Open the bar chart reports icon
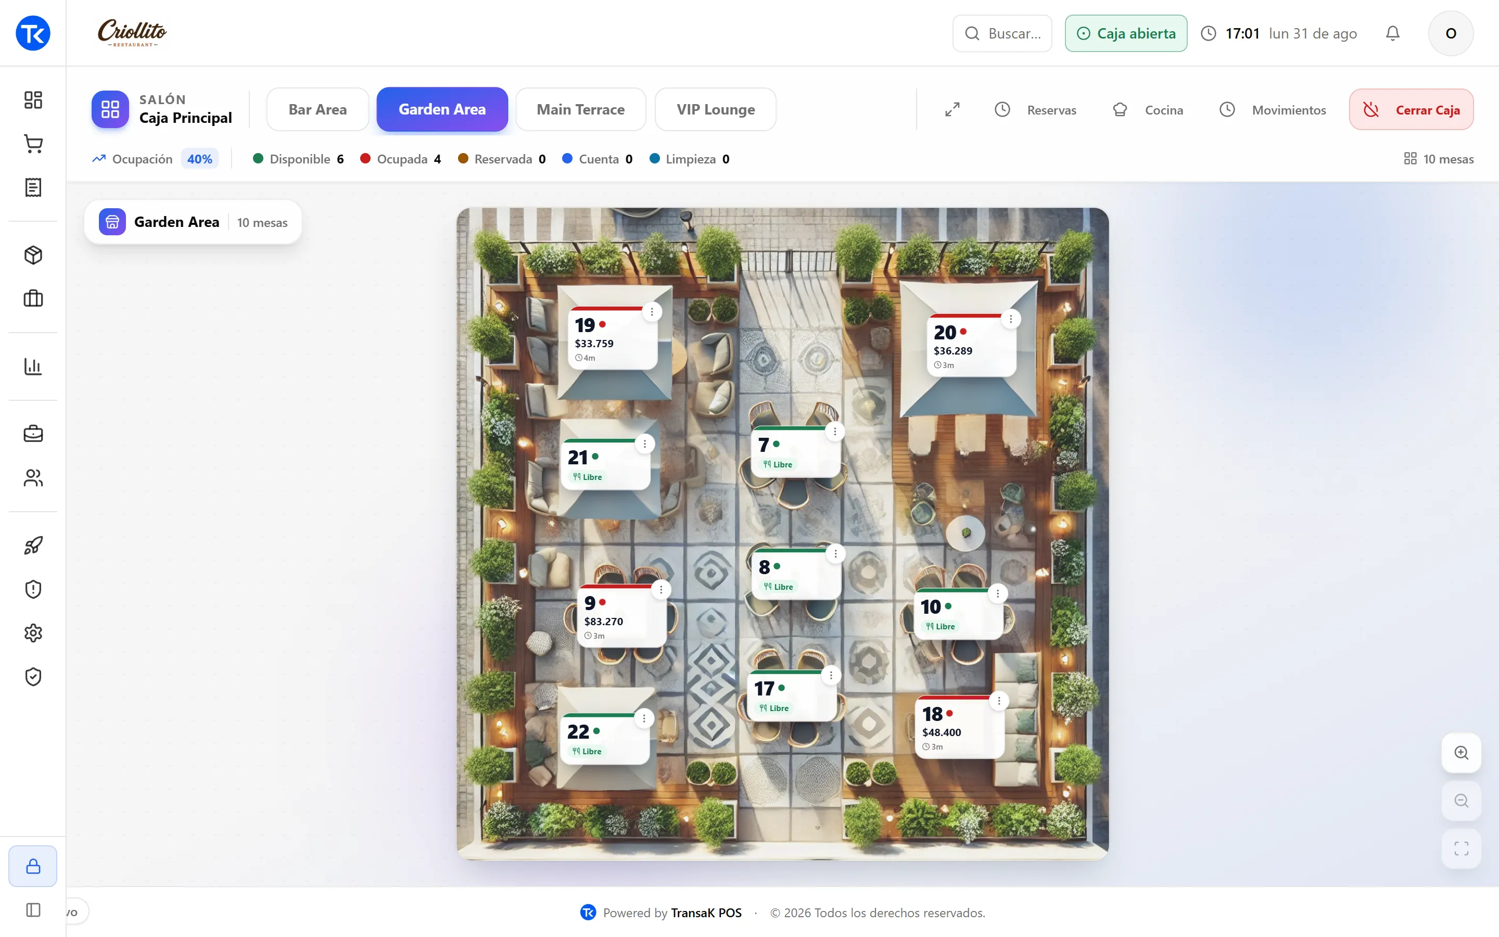 [x=33, y=366]
